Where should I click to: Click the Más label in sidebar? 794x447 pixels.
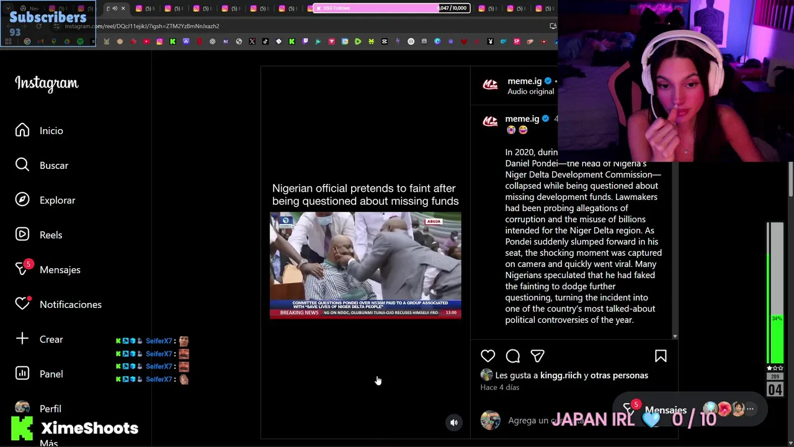point(48,443)
